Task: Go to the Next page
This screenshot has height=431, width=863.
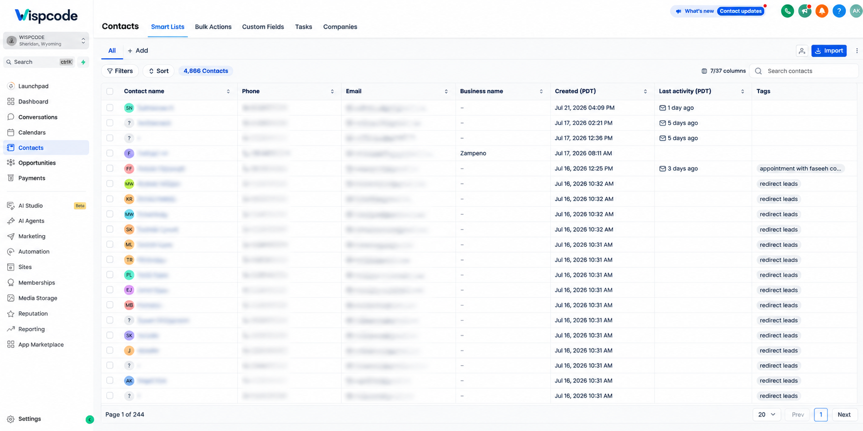Action: point(844,414)
